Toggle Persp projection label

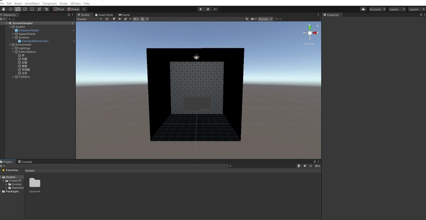coord(310,44)
